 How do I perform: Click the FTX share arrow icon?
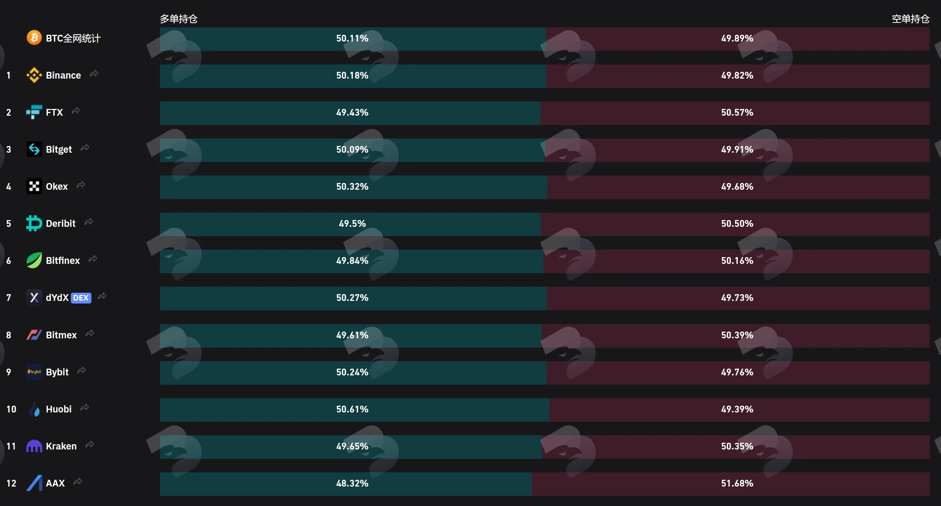pyautogui.click(x=76, y=111)
